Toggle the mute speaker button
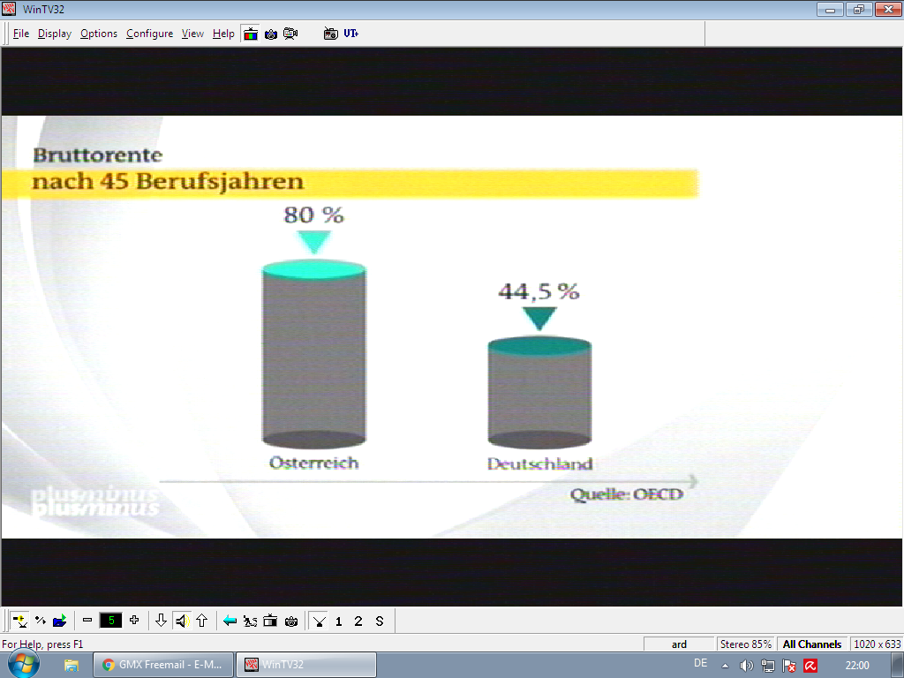 pyautogui.click(x=181, y=621)
